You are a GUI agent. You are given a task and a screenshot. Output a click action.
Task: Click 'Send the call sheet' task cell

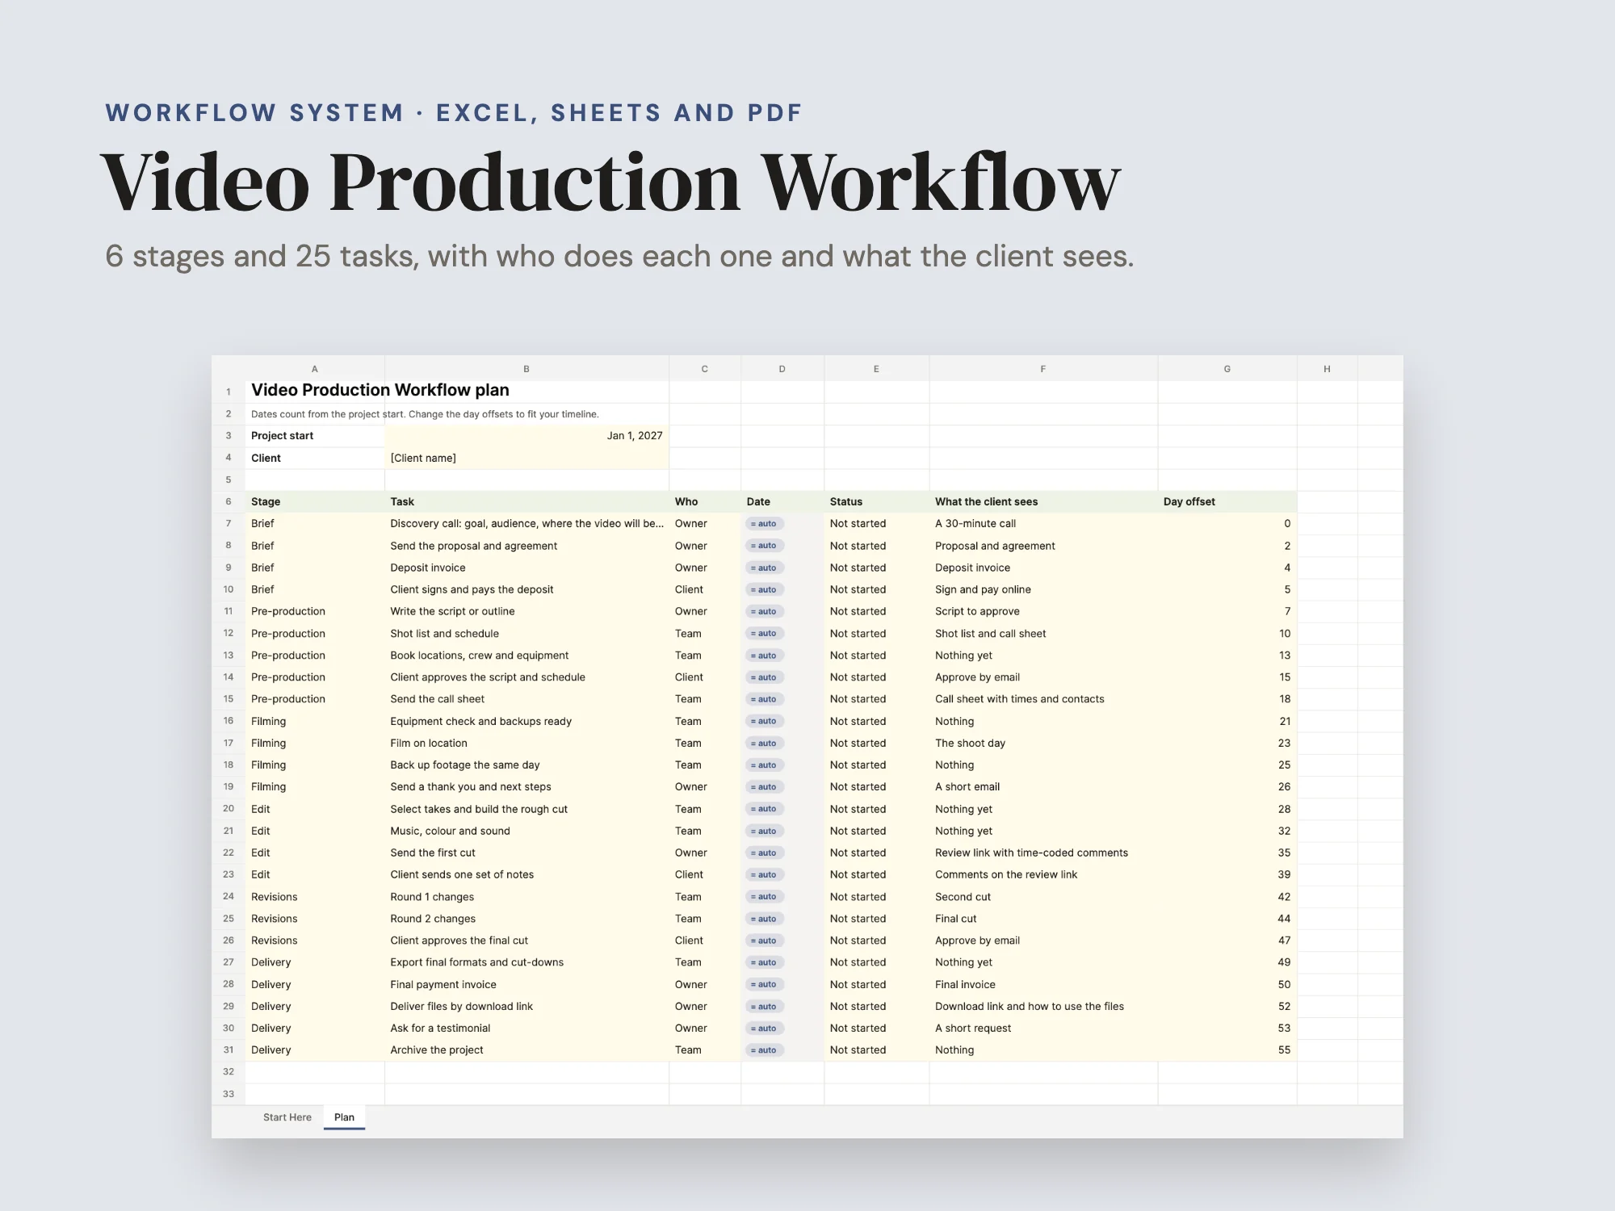[526, 699]
